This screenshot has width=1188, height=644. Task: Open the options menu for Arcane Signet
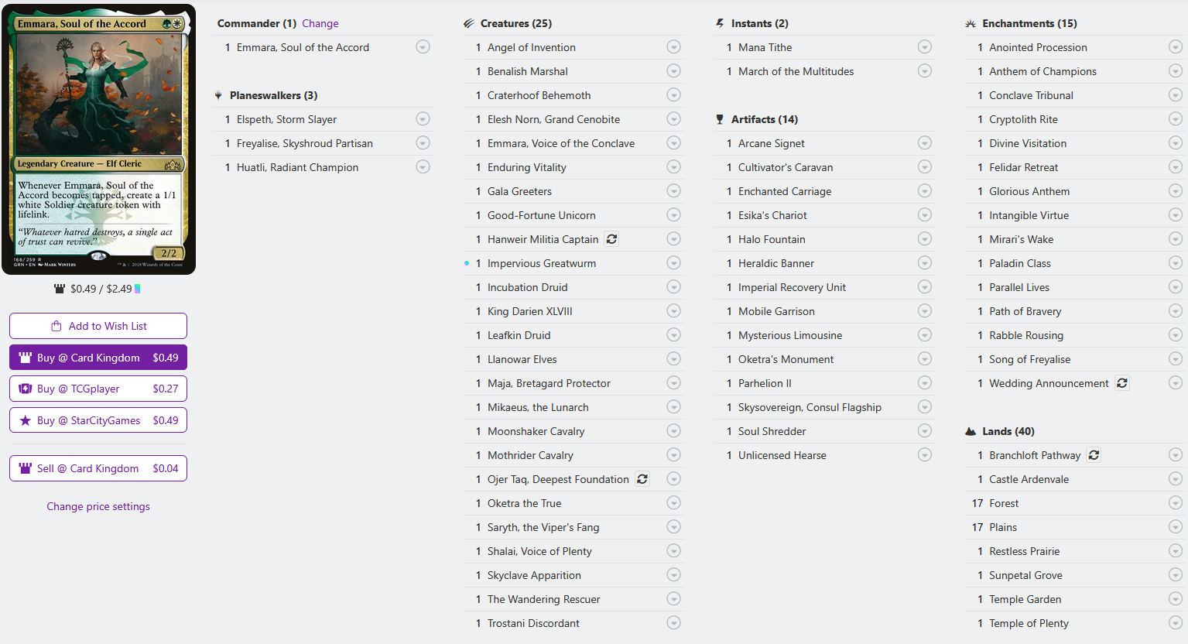click(925, 143)
